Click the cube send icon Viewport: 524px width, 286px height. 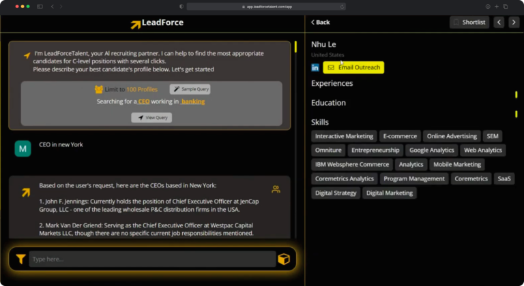(284, 259)
